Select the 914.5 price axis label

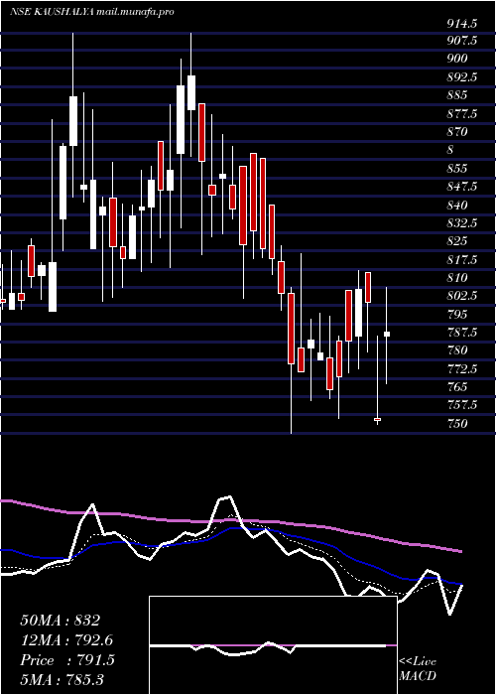pyautogui.click(x=462, y=23)
